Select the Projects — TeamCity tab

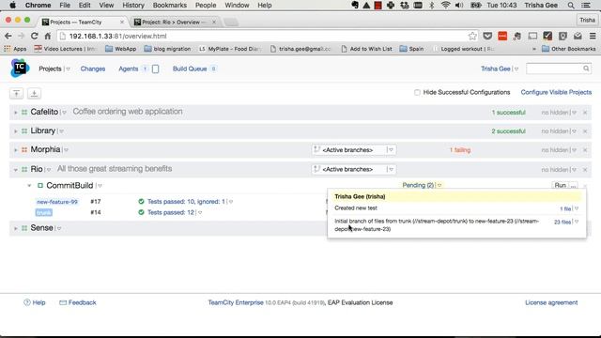[83, 23]
